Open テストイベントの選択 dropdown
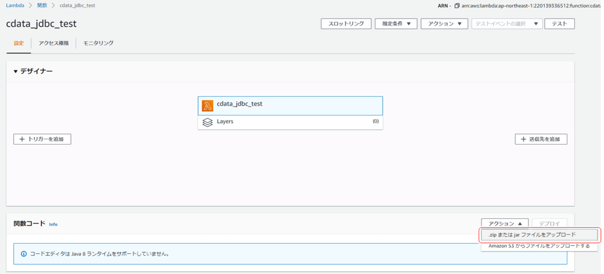Image resolution: width=604 pixels, height=274 pixels. click(507, 24)
